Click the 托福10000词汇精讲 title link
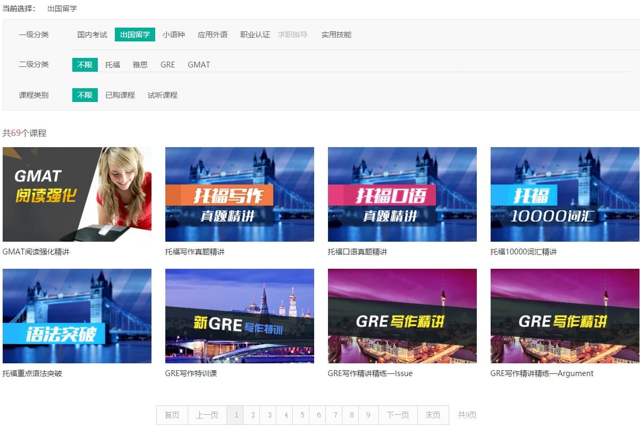Viewport: 640px width, 426px height. click(x=524, y=252)
